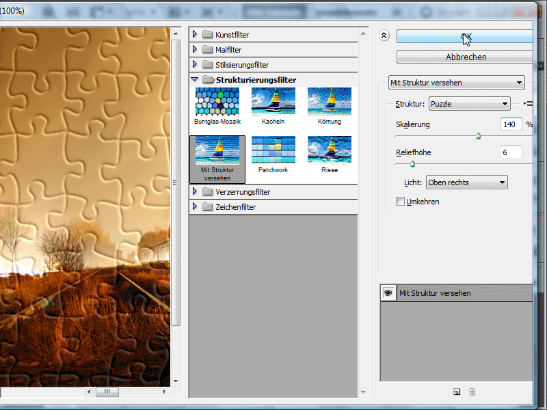Toggle eye visibility of Mit Struktur versehen layer
Screen dimensions: 547x410
pos(388,293)
